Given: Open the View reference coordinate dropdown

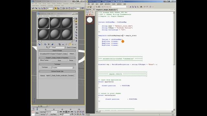Looking at the screenshot, I should point(77,8).
